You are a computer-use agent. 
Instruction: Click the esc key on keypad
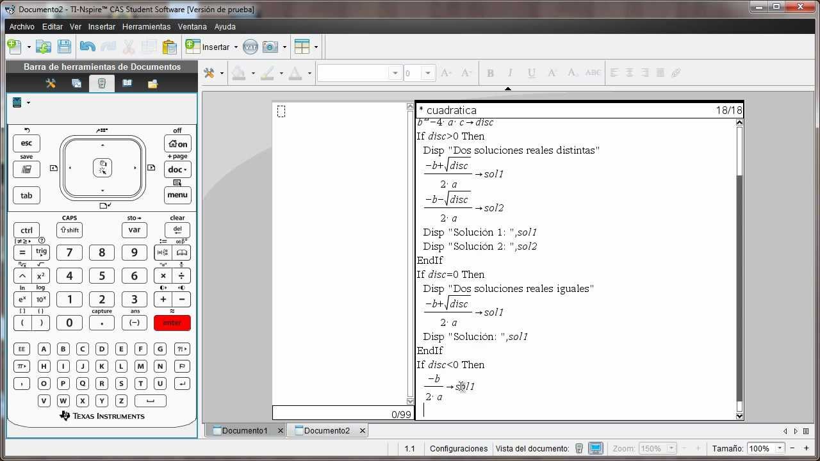pyautogui.click(x=26, y=143)
